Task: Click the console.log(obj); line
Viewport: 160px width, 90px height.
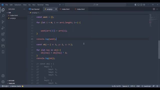Action: click(x=46, y=58)
